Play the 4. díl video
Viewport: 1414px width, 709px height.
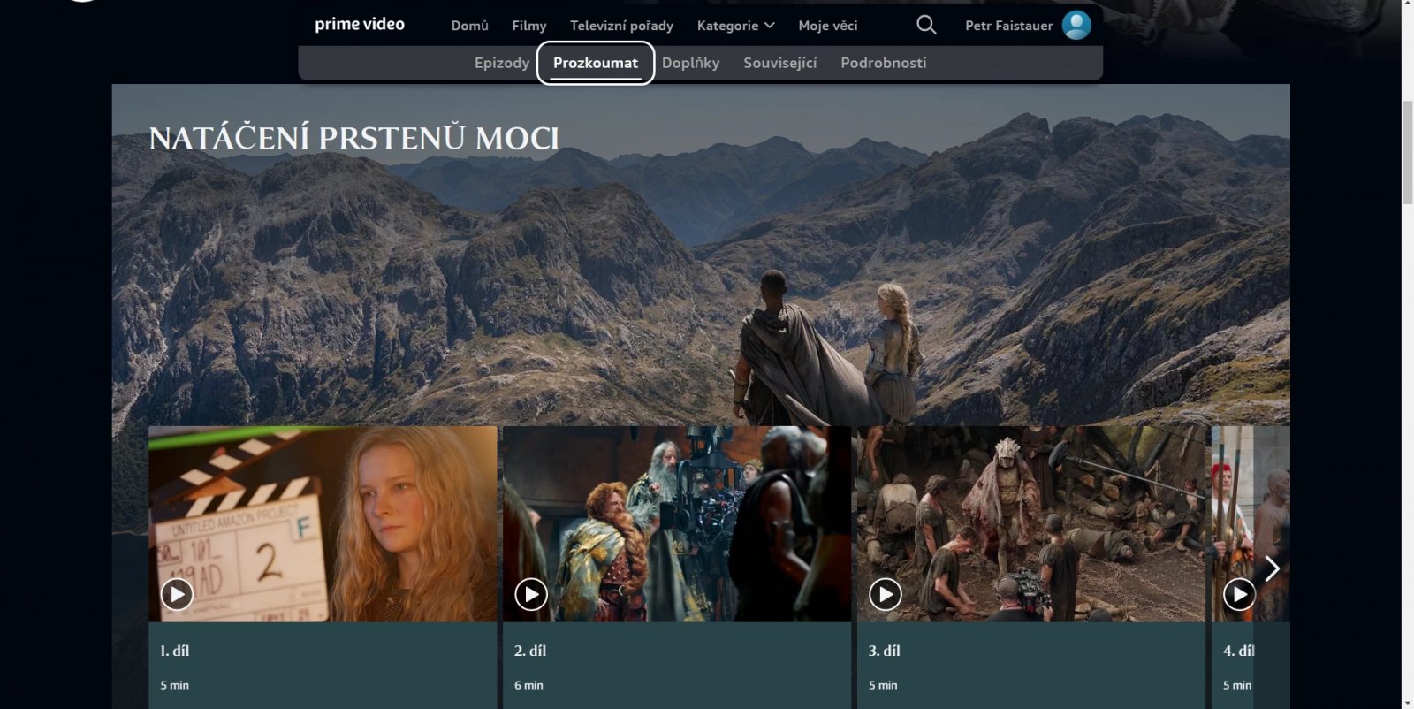[1239, 594]
